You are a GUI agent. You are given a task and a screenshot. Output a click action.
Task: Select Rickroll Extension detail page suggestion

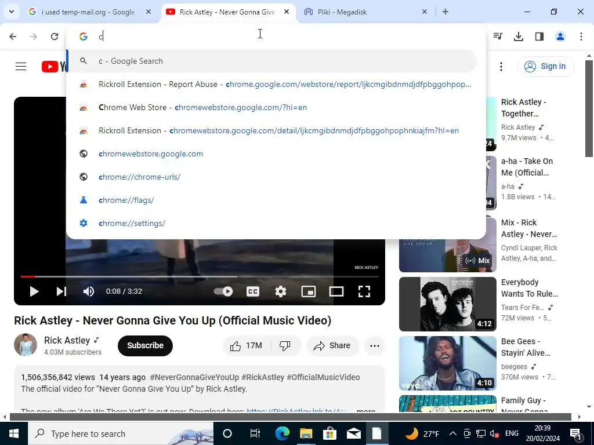276,130
